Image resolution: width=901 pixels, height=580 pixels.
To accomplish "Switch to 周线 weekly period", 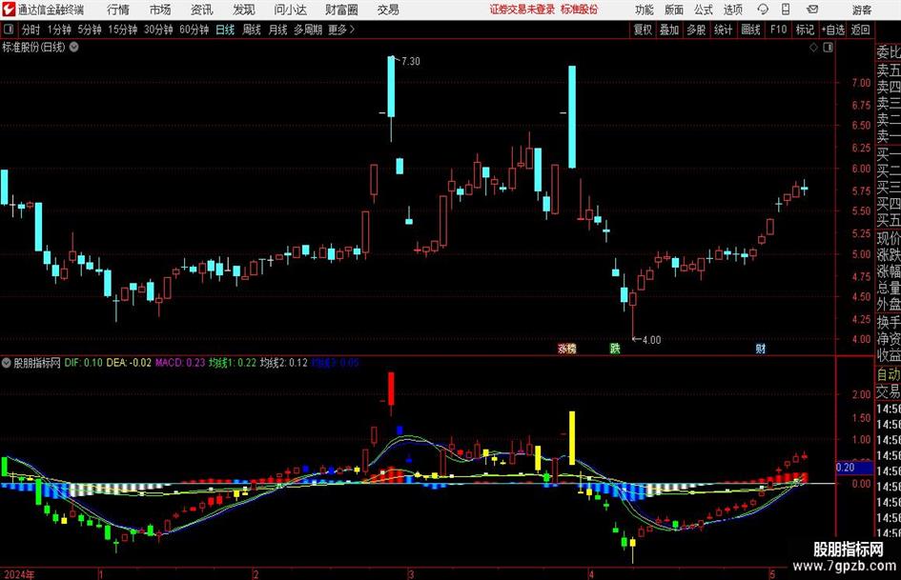I will click(x=252, y=30).
